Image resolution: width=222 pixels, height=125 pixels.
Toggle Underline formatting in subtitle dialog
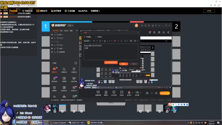[121, 41]
